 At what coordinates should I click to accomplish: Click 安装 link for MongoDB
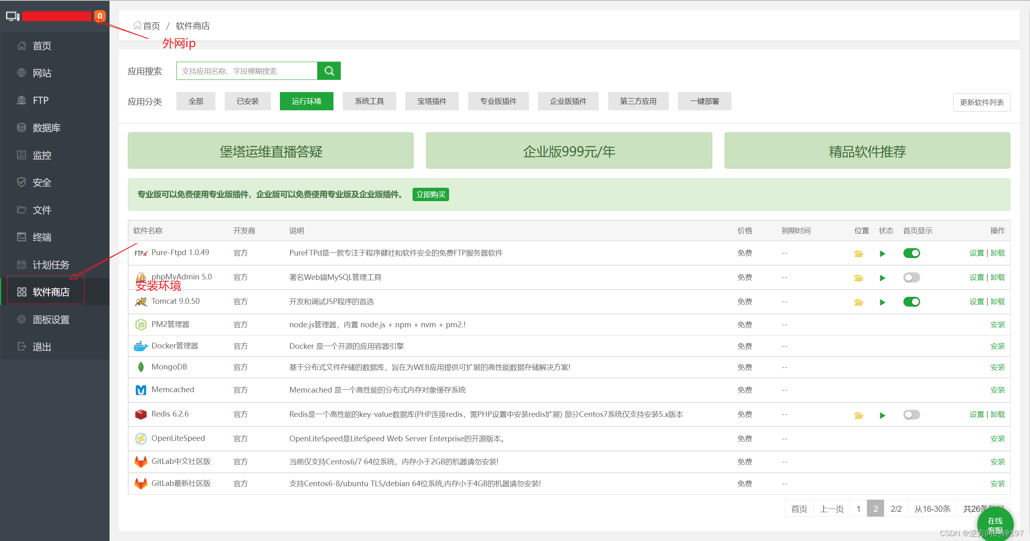[x=997, y=367]
